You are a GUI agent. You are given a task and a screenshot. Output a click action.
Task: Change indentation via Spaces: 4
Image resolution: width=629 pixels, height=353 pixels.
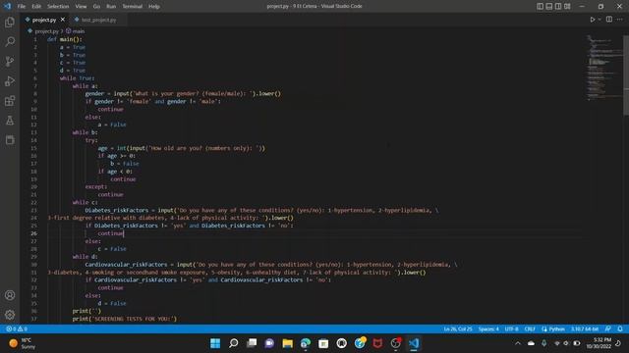[x=488, y=329]
